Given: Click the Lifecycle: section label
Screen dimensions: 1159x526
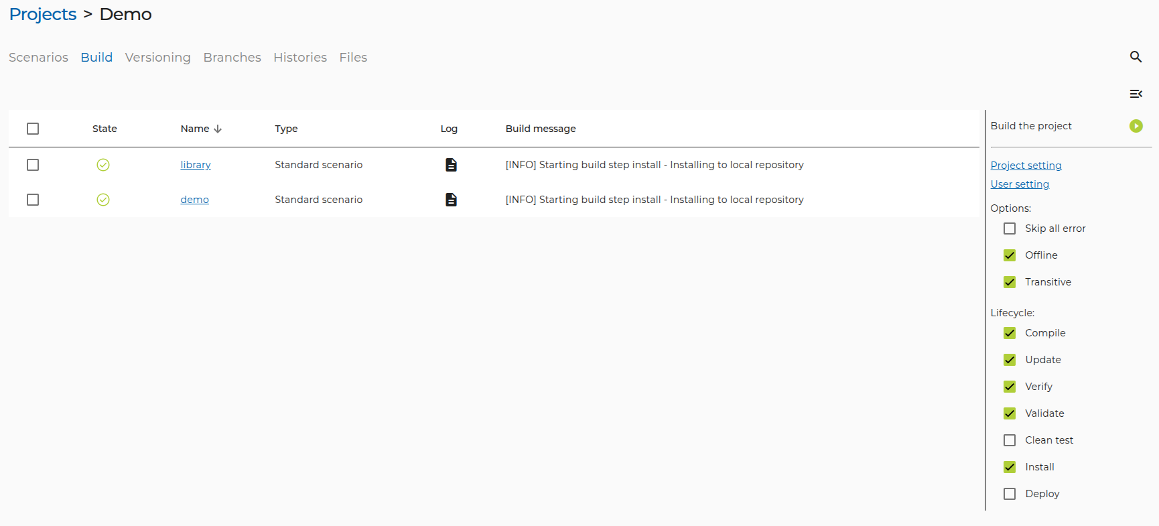Looking at the screenshot, I should (1012, 313).
